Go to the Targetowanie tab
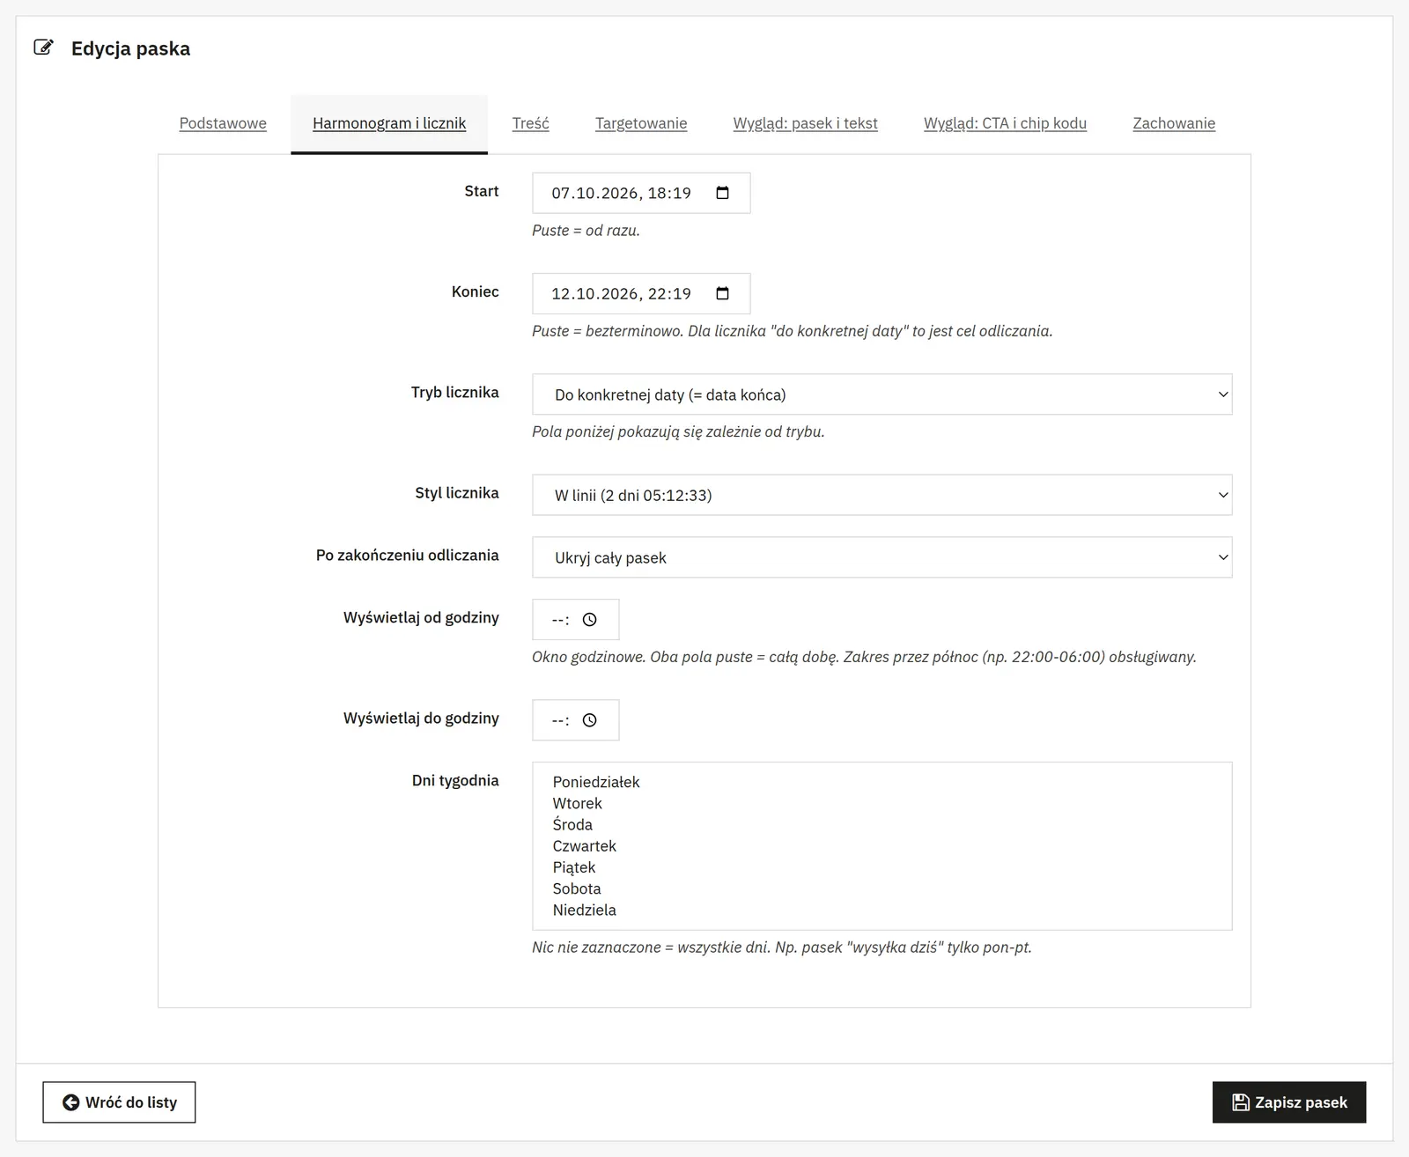The image size is (1409, 1157). click(x=641, y=123)
